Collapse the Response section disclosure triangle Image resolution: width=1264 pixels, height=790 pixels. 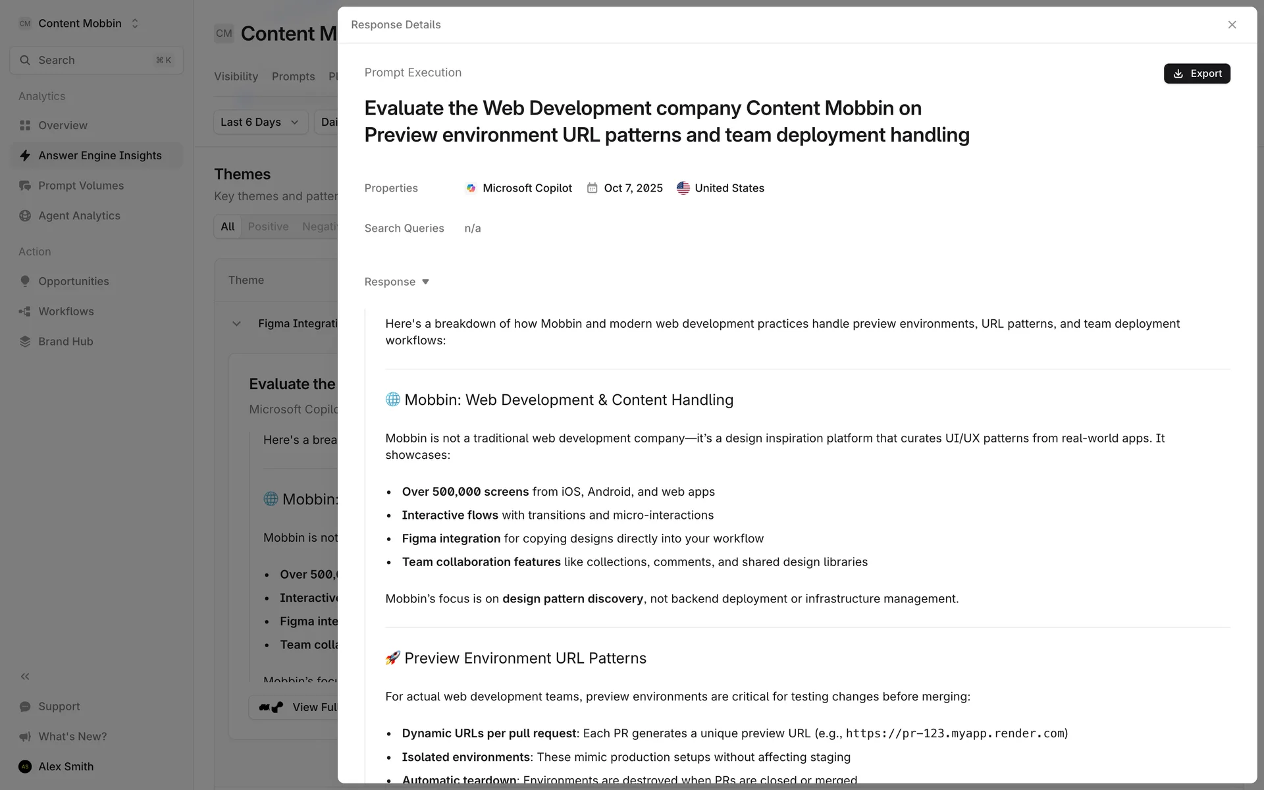[425, 282]
